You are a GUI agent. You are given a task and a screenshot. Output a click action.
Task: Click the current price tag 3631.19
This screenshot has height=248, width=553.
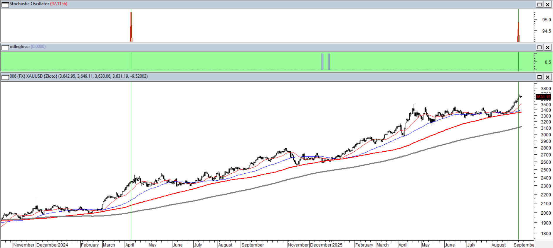pyautogui.click(x=543, y=97)
